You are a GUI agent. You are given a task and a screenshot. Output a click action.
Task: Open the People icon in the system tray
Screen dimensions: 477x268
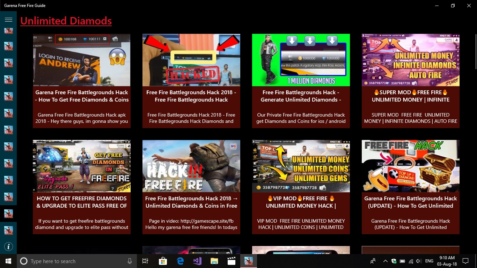coord(373,261)
